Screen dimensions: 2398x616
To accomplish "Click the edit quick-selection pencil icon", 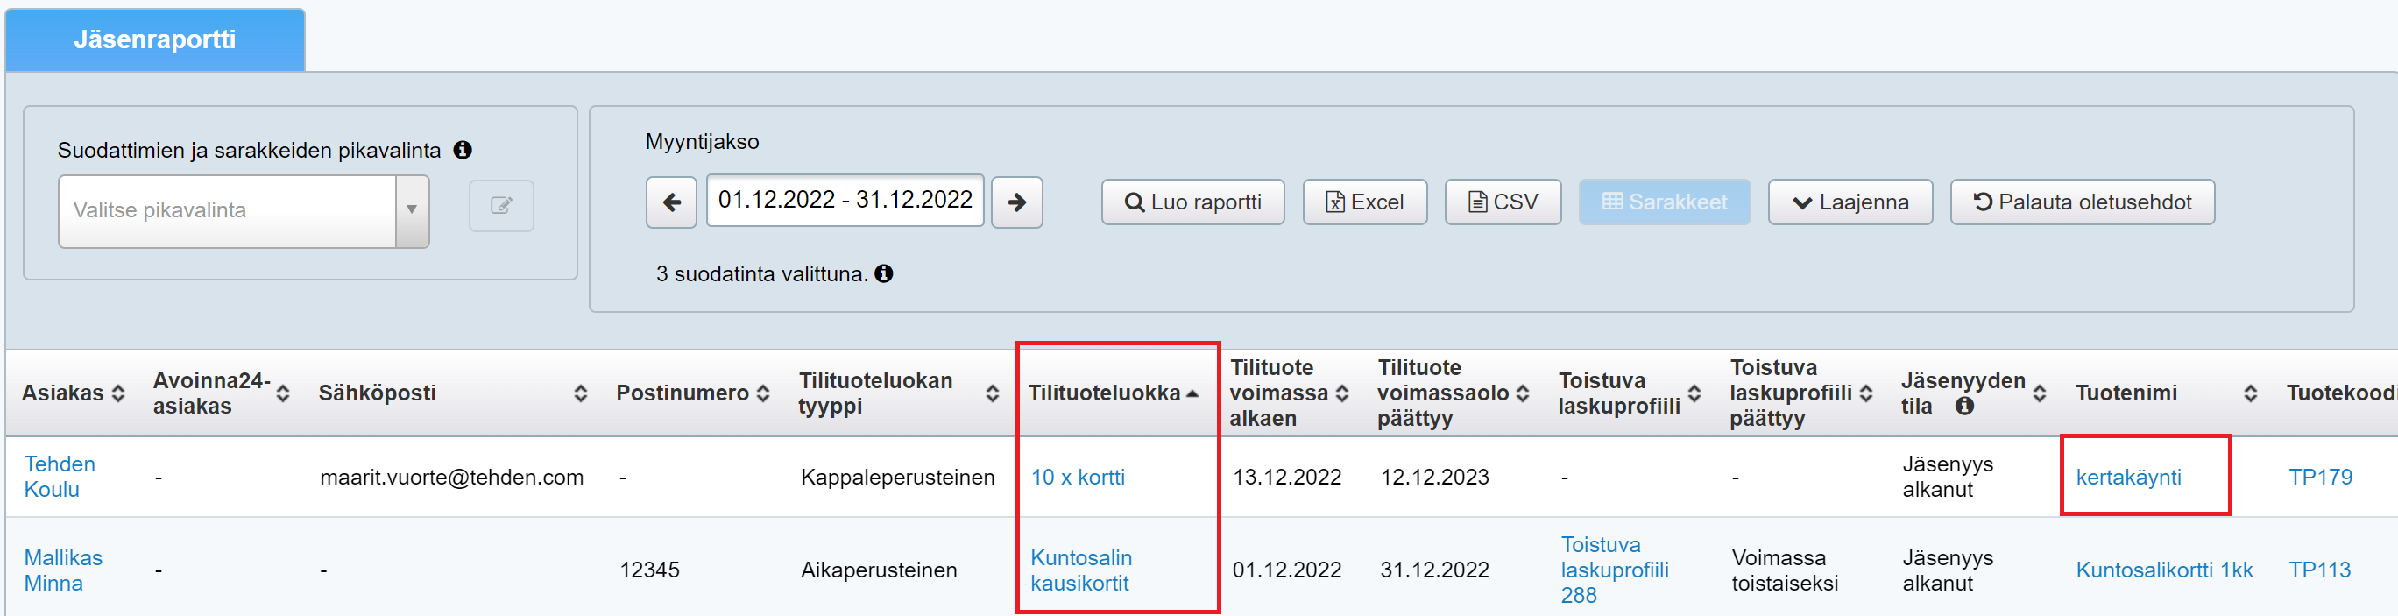I will click(x=501, y=206).
